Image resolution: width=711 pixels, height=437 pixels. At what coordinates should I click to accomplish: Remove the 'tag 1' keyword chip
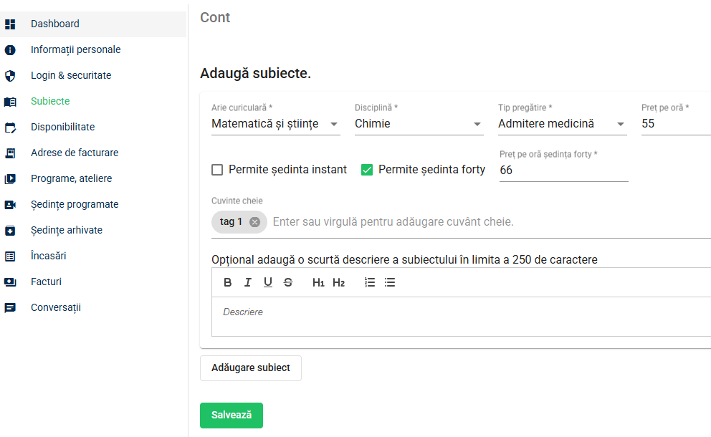click(x=255, y=222)
